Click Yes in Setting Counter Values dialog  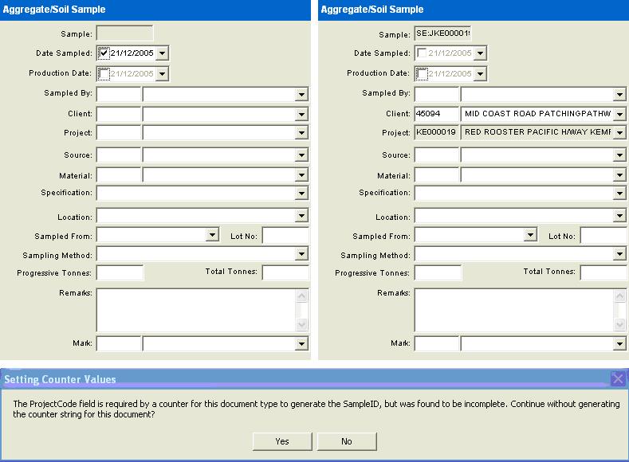click(x=282, y=441)
